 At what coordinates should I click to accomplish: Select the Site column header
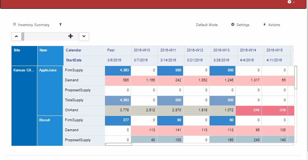[24, 50]
